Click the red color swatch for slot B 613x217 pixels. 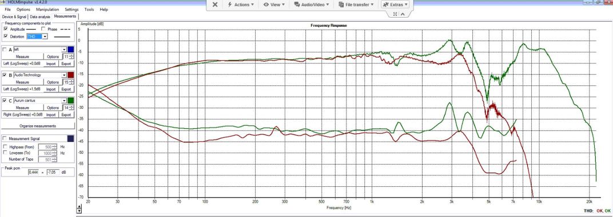click(x=71, y=75)
